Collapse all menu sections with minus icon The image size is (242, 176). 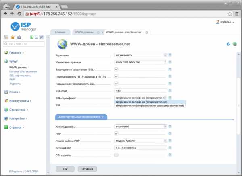(x=37, y=37)
